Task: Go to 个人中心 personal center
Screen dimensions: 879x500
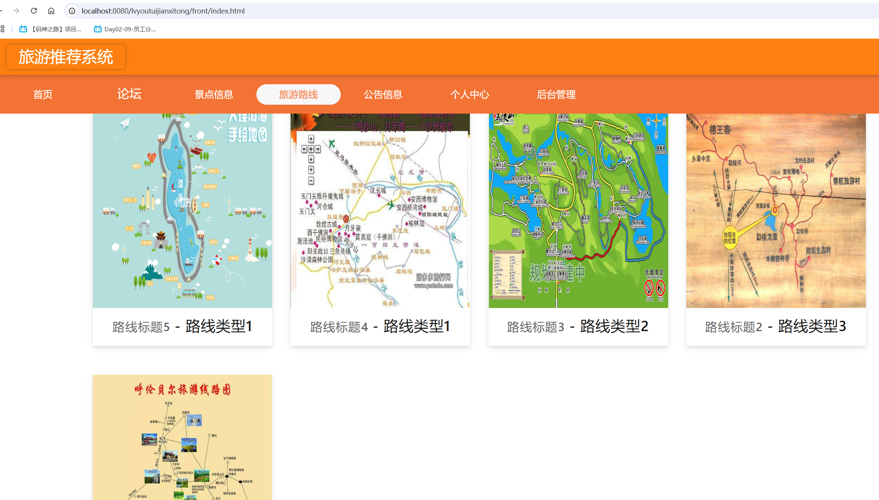Action: pyautogui.click(x=469, y=94)
